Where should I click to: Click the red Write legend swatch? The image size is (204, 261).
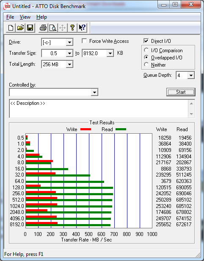click(85, 129)
